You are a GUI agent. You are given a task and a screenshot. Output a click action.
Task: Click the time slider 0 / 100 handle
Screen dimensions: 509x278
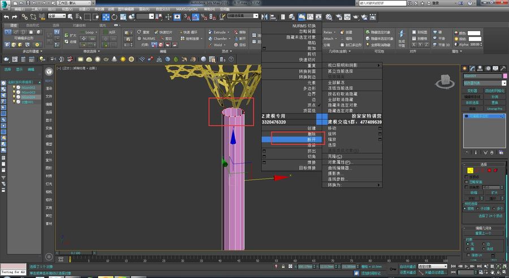[x=76, y=253]
